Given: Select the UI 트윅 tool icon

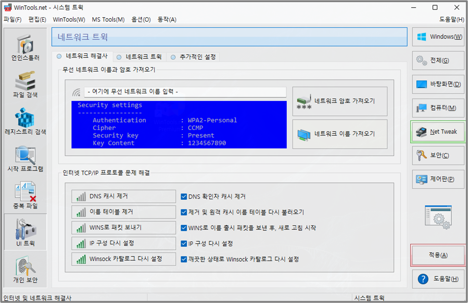Looking at the screenshot, I should click(25, 229).
